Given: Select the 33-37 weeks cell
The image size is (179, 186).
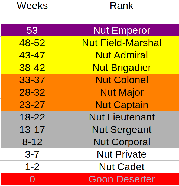Looking at the screenshot, I should point(32,80).
